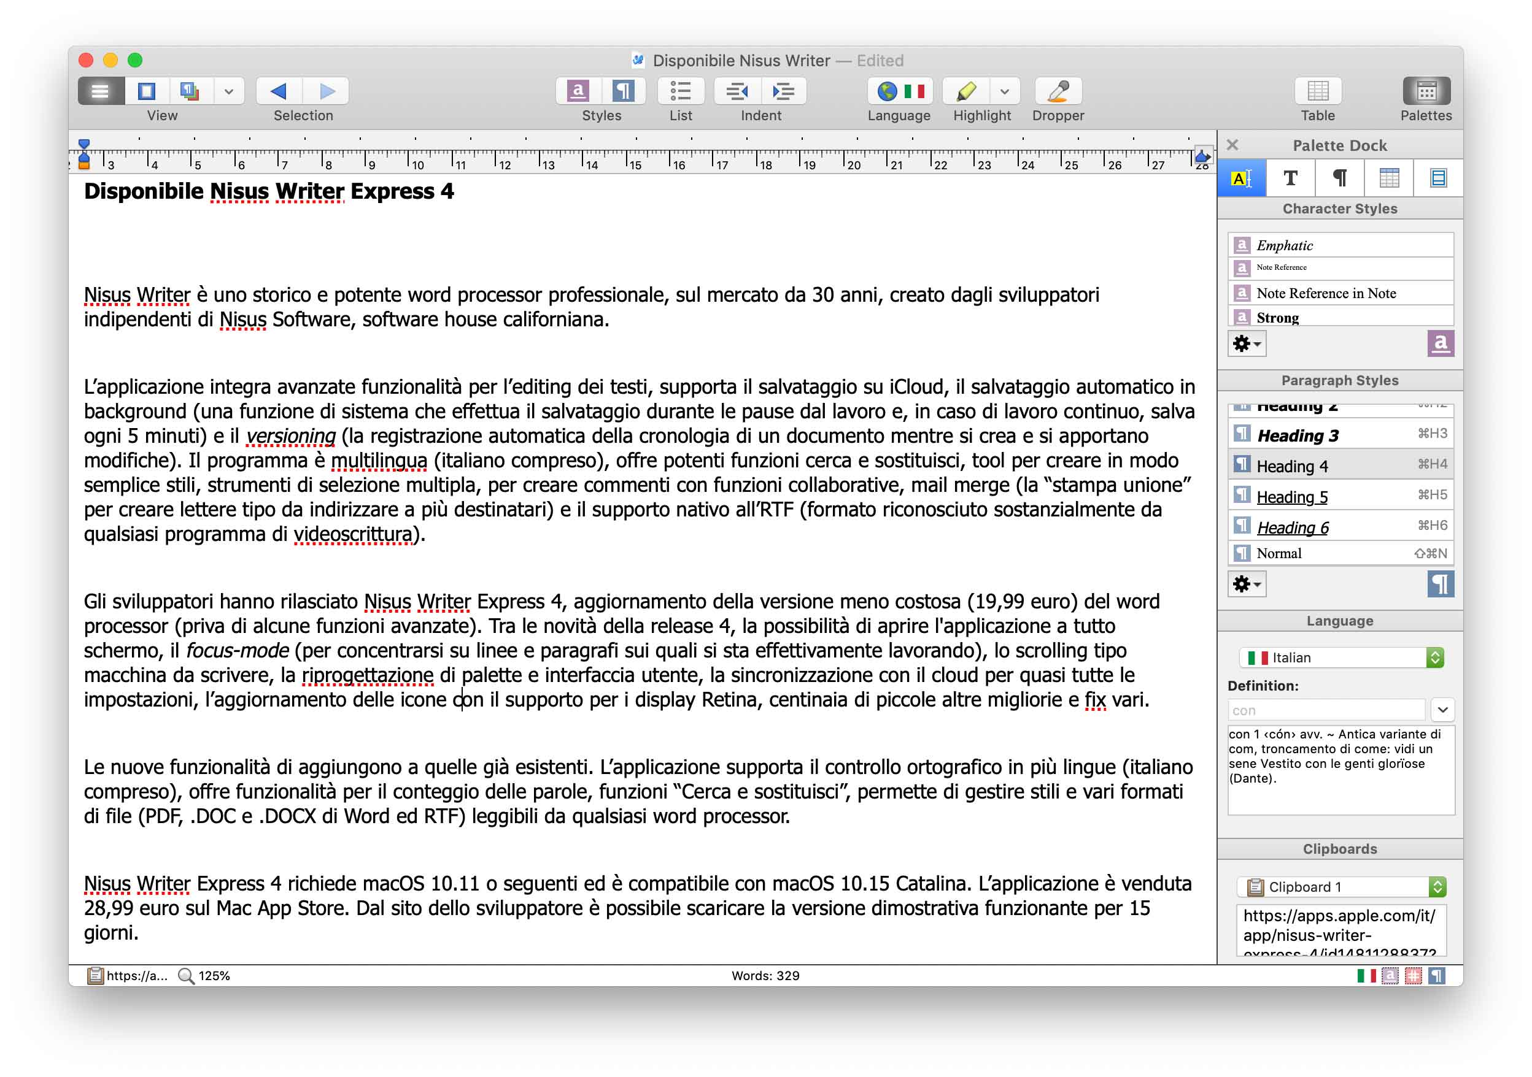Click the Definition search field
This screenshot has height=1077, width=1532.
point(1326,710)
